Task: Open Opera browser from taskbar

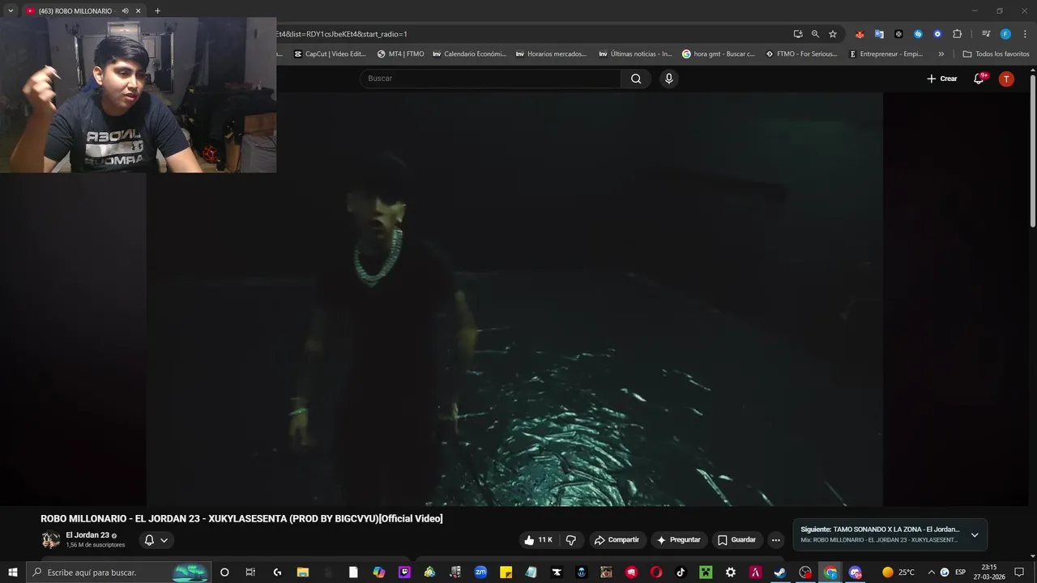Action: click(656, 572)
